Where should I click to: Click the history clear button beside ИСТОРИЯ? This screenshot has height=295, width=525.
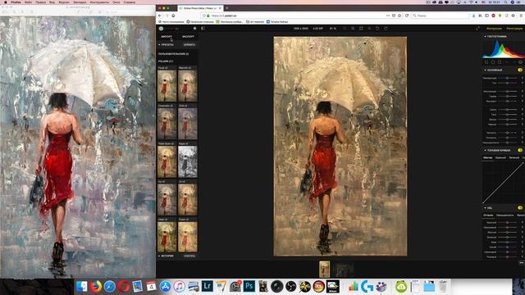pyautogui.click(x=189, y=256)
